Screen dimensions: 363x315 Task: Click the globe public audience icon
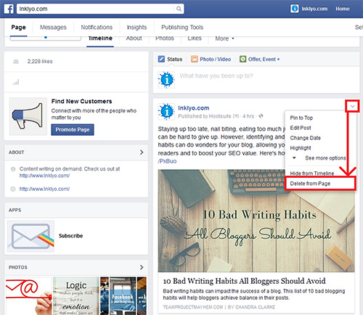261,116
